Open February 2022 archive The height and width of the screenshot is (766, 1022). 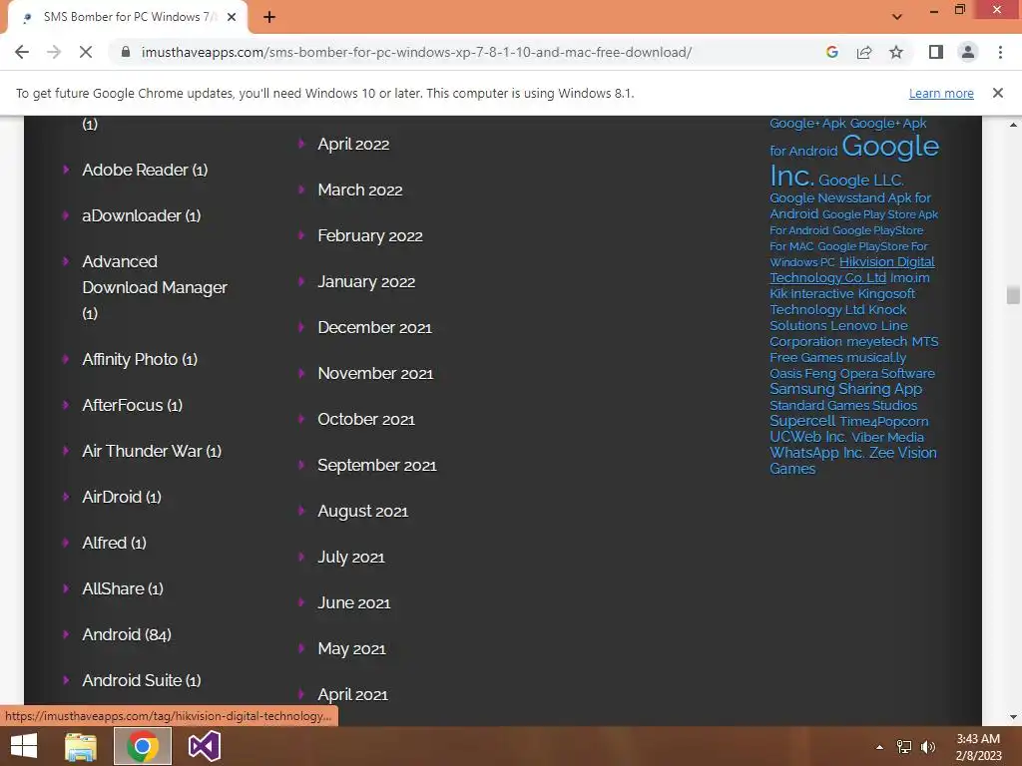(x=370, y=235)
